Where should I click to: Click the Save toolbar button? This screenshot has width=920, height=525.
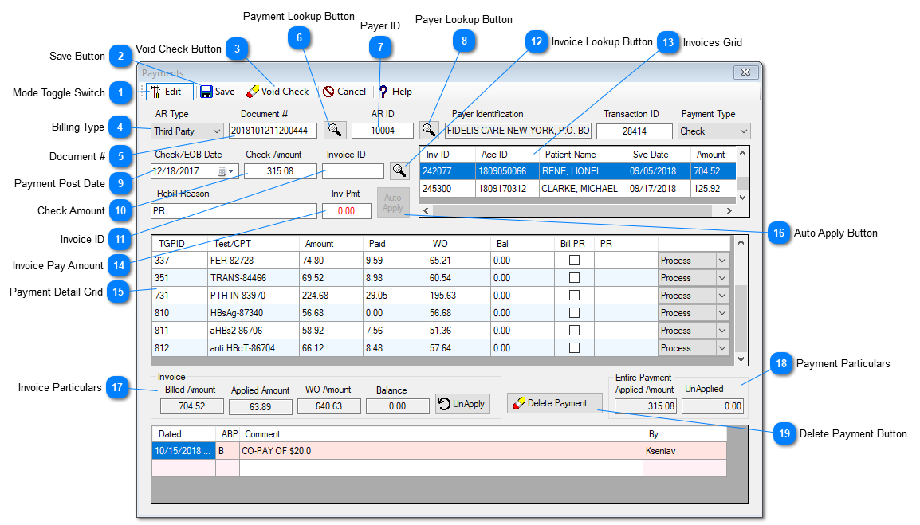218,92
